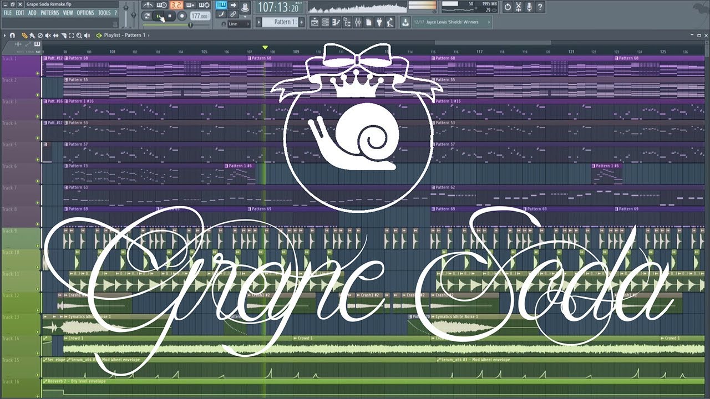Open the FILE menu
The height and width of the screenshot is (399, 710).
coord(8,13)
